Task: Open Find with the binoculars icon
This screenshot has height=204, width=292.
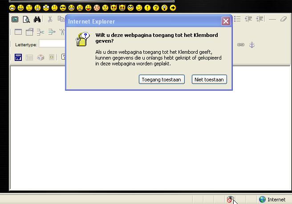Action: click(x=37, y=20)
